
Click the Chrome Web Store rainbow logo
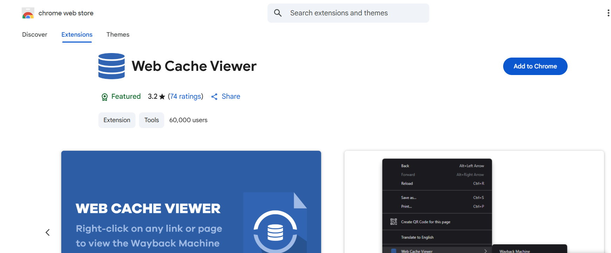click(x=28, y=13)
